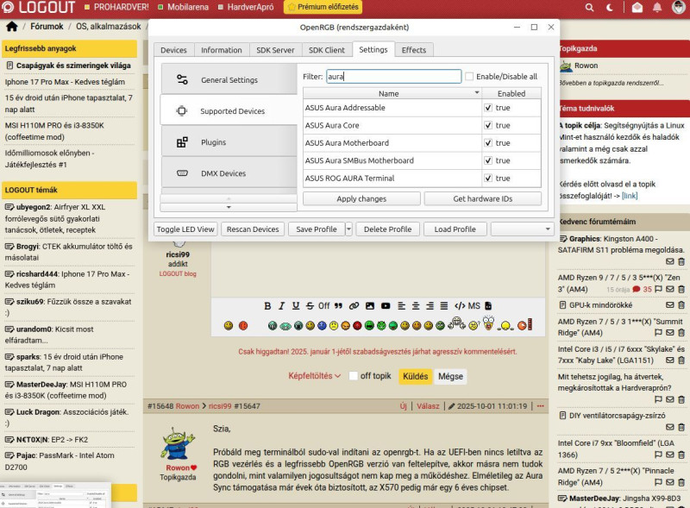
Task: Uncheck ASUS ROG AURA Terminal enabled box
Action: 487,178
